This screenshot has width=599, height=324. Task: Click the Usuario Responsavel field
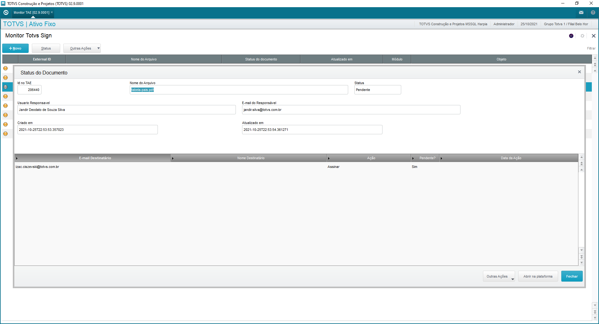pyautogui.click(x=126, y=110)
